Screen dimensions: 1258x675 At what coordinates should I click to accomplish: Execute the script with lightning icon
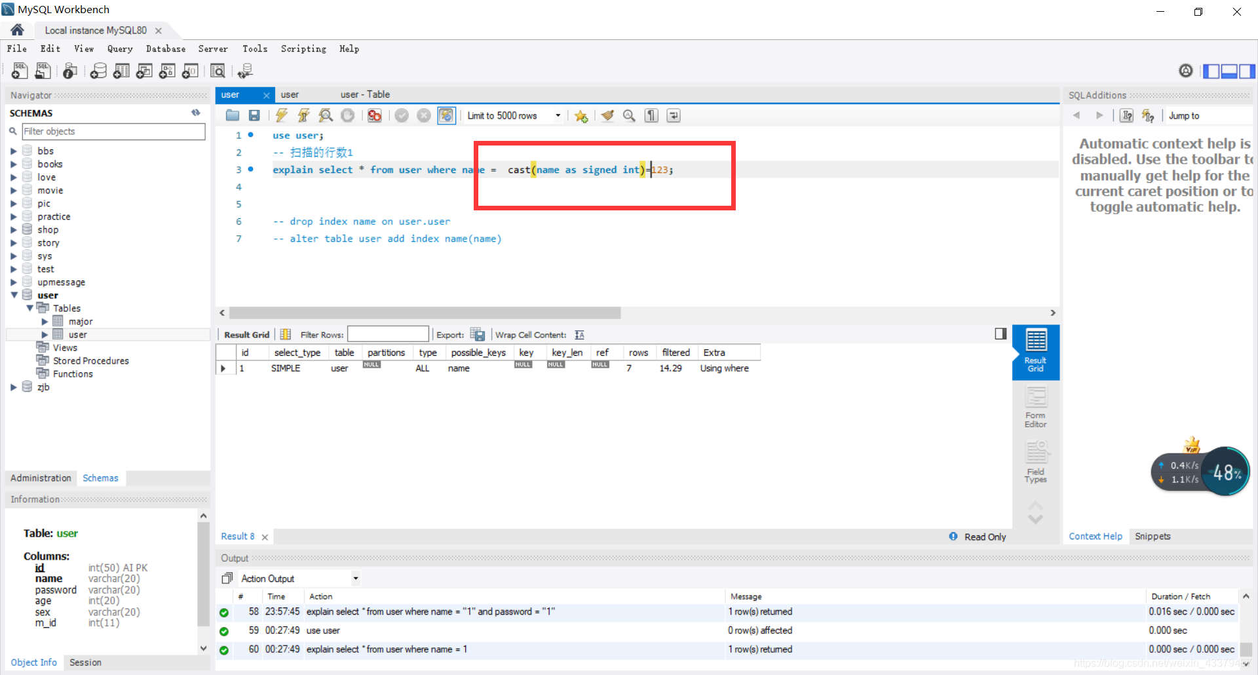click(282, 115)
